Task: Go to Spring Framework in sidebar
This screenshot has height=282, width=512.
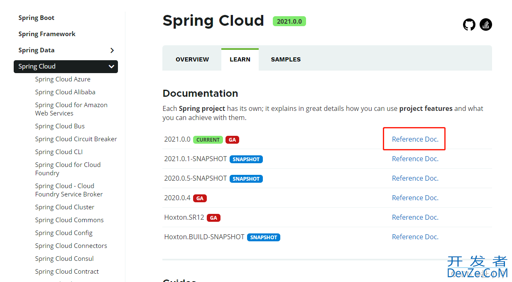Action: (47, 34)
